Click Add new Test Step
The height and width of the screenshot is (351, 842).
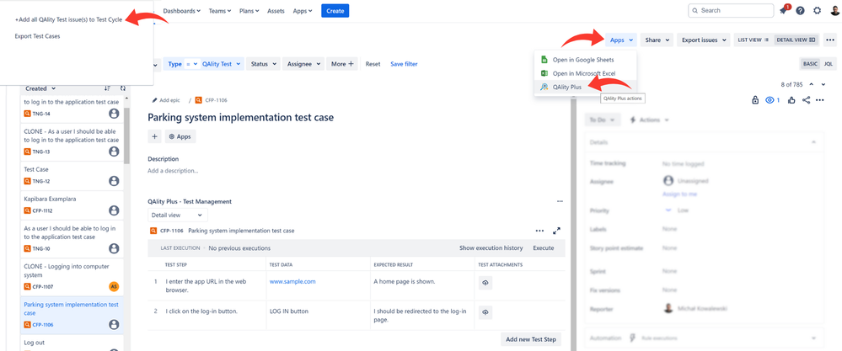click(532, 339)
